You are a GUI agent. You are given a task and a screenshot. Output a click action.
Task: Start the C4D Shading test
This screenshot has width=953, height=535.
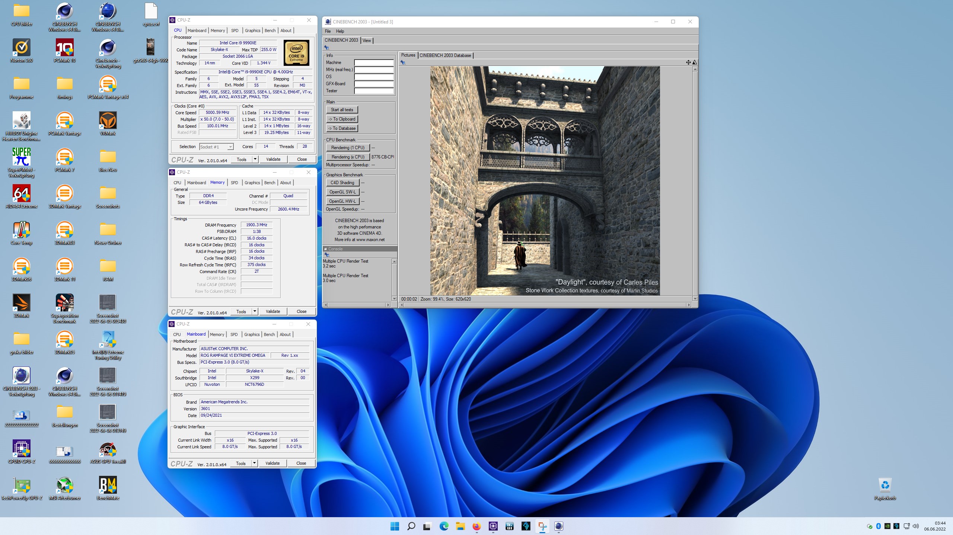coord(342,183)
